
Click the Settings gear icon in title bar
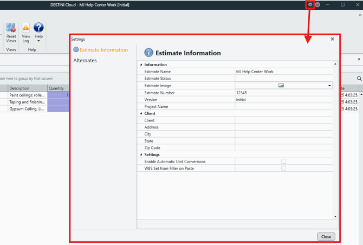(x=310, y=5)
